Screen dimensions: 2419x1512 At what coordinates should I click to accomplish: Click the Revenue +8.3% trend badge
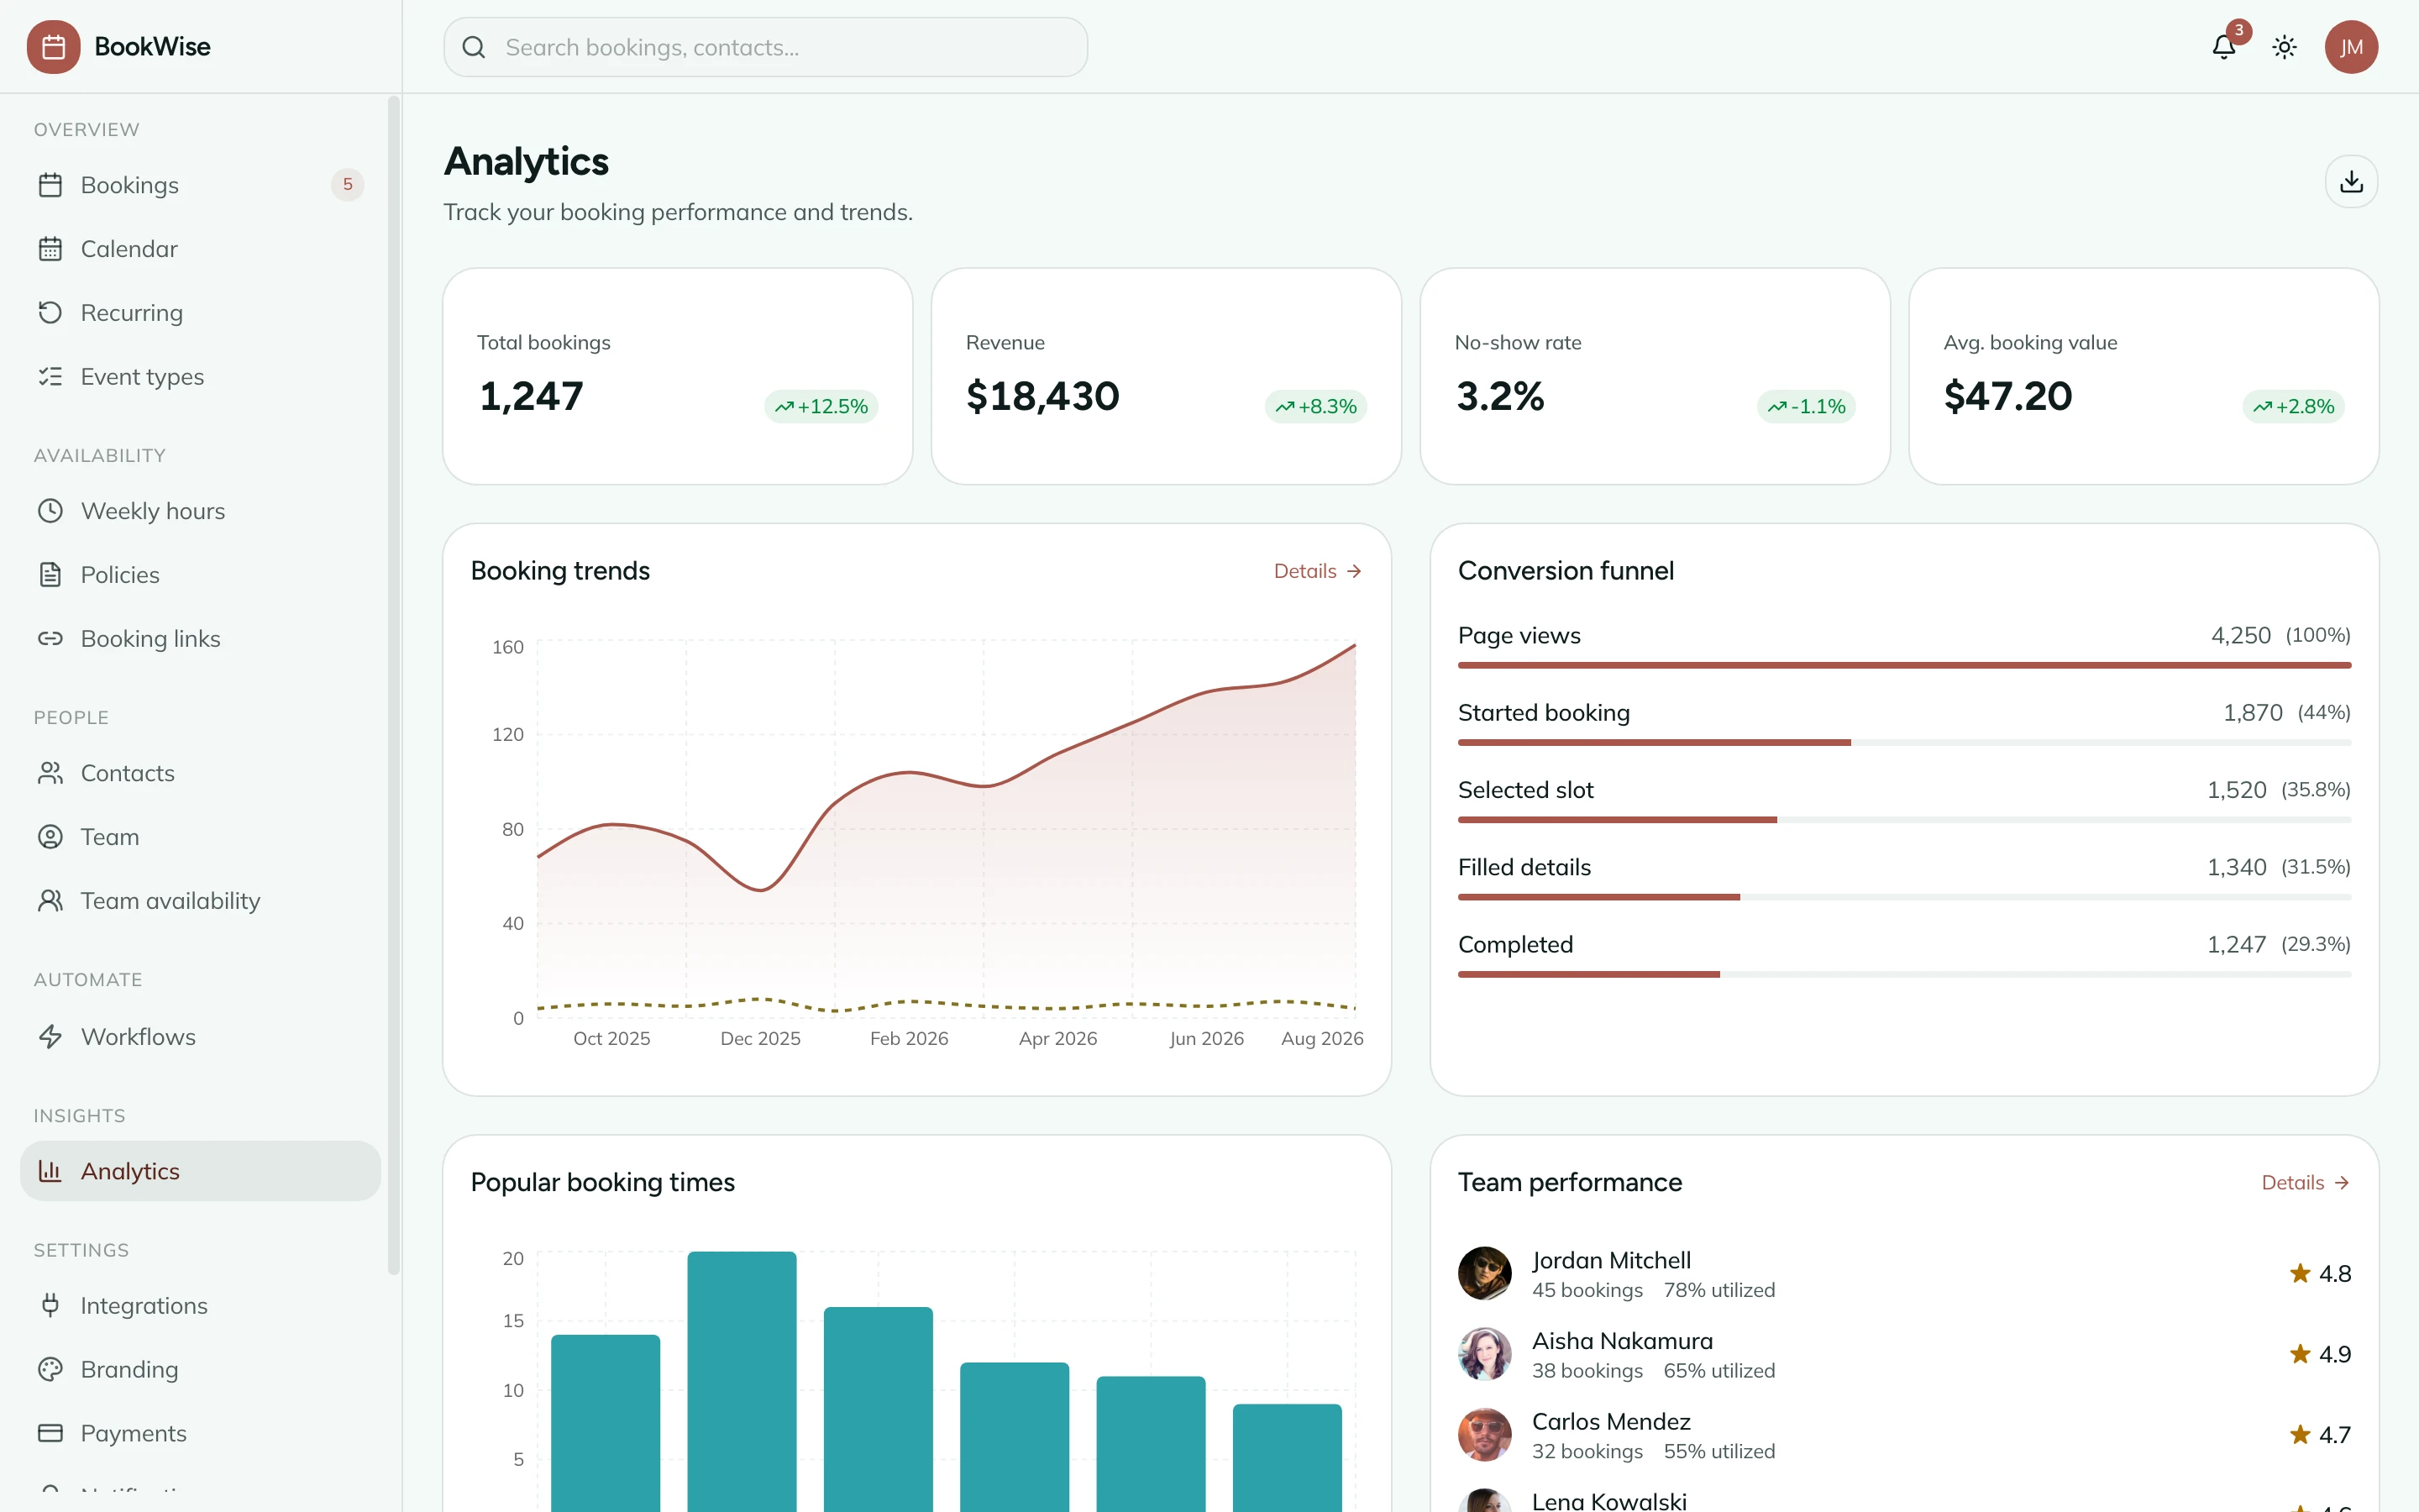1316,407
